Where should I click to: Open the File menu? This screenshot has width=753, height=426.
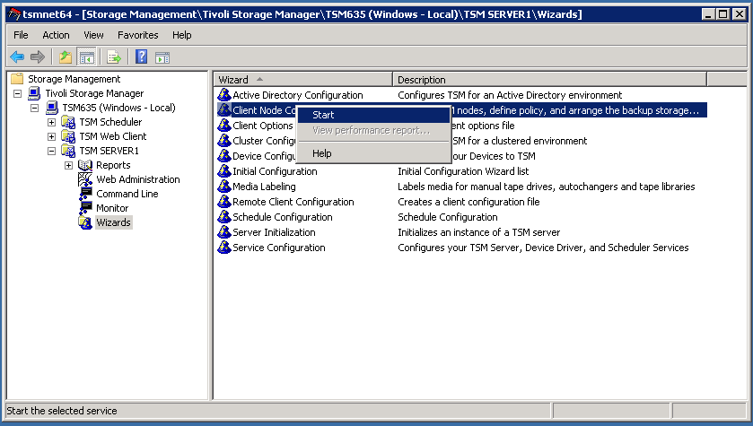click(x=21, y=35)
